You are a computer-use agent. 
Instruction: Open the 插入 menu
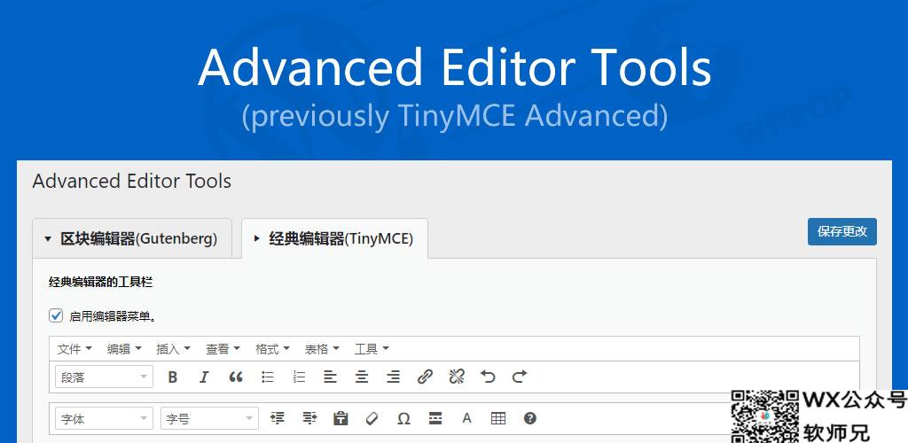tap(173, 349)
